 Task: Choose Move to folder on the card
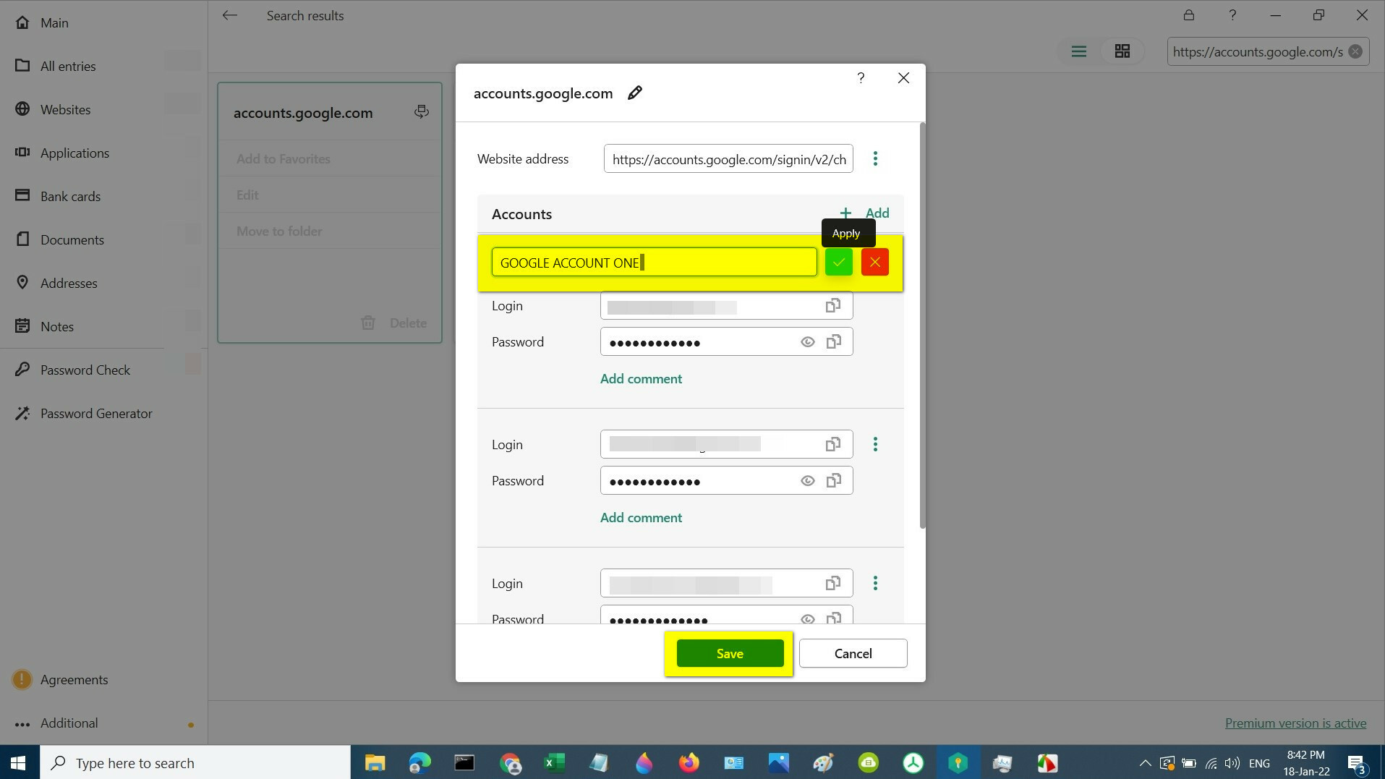(279, 231)
